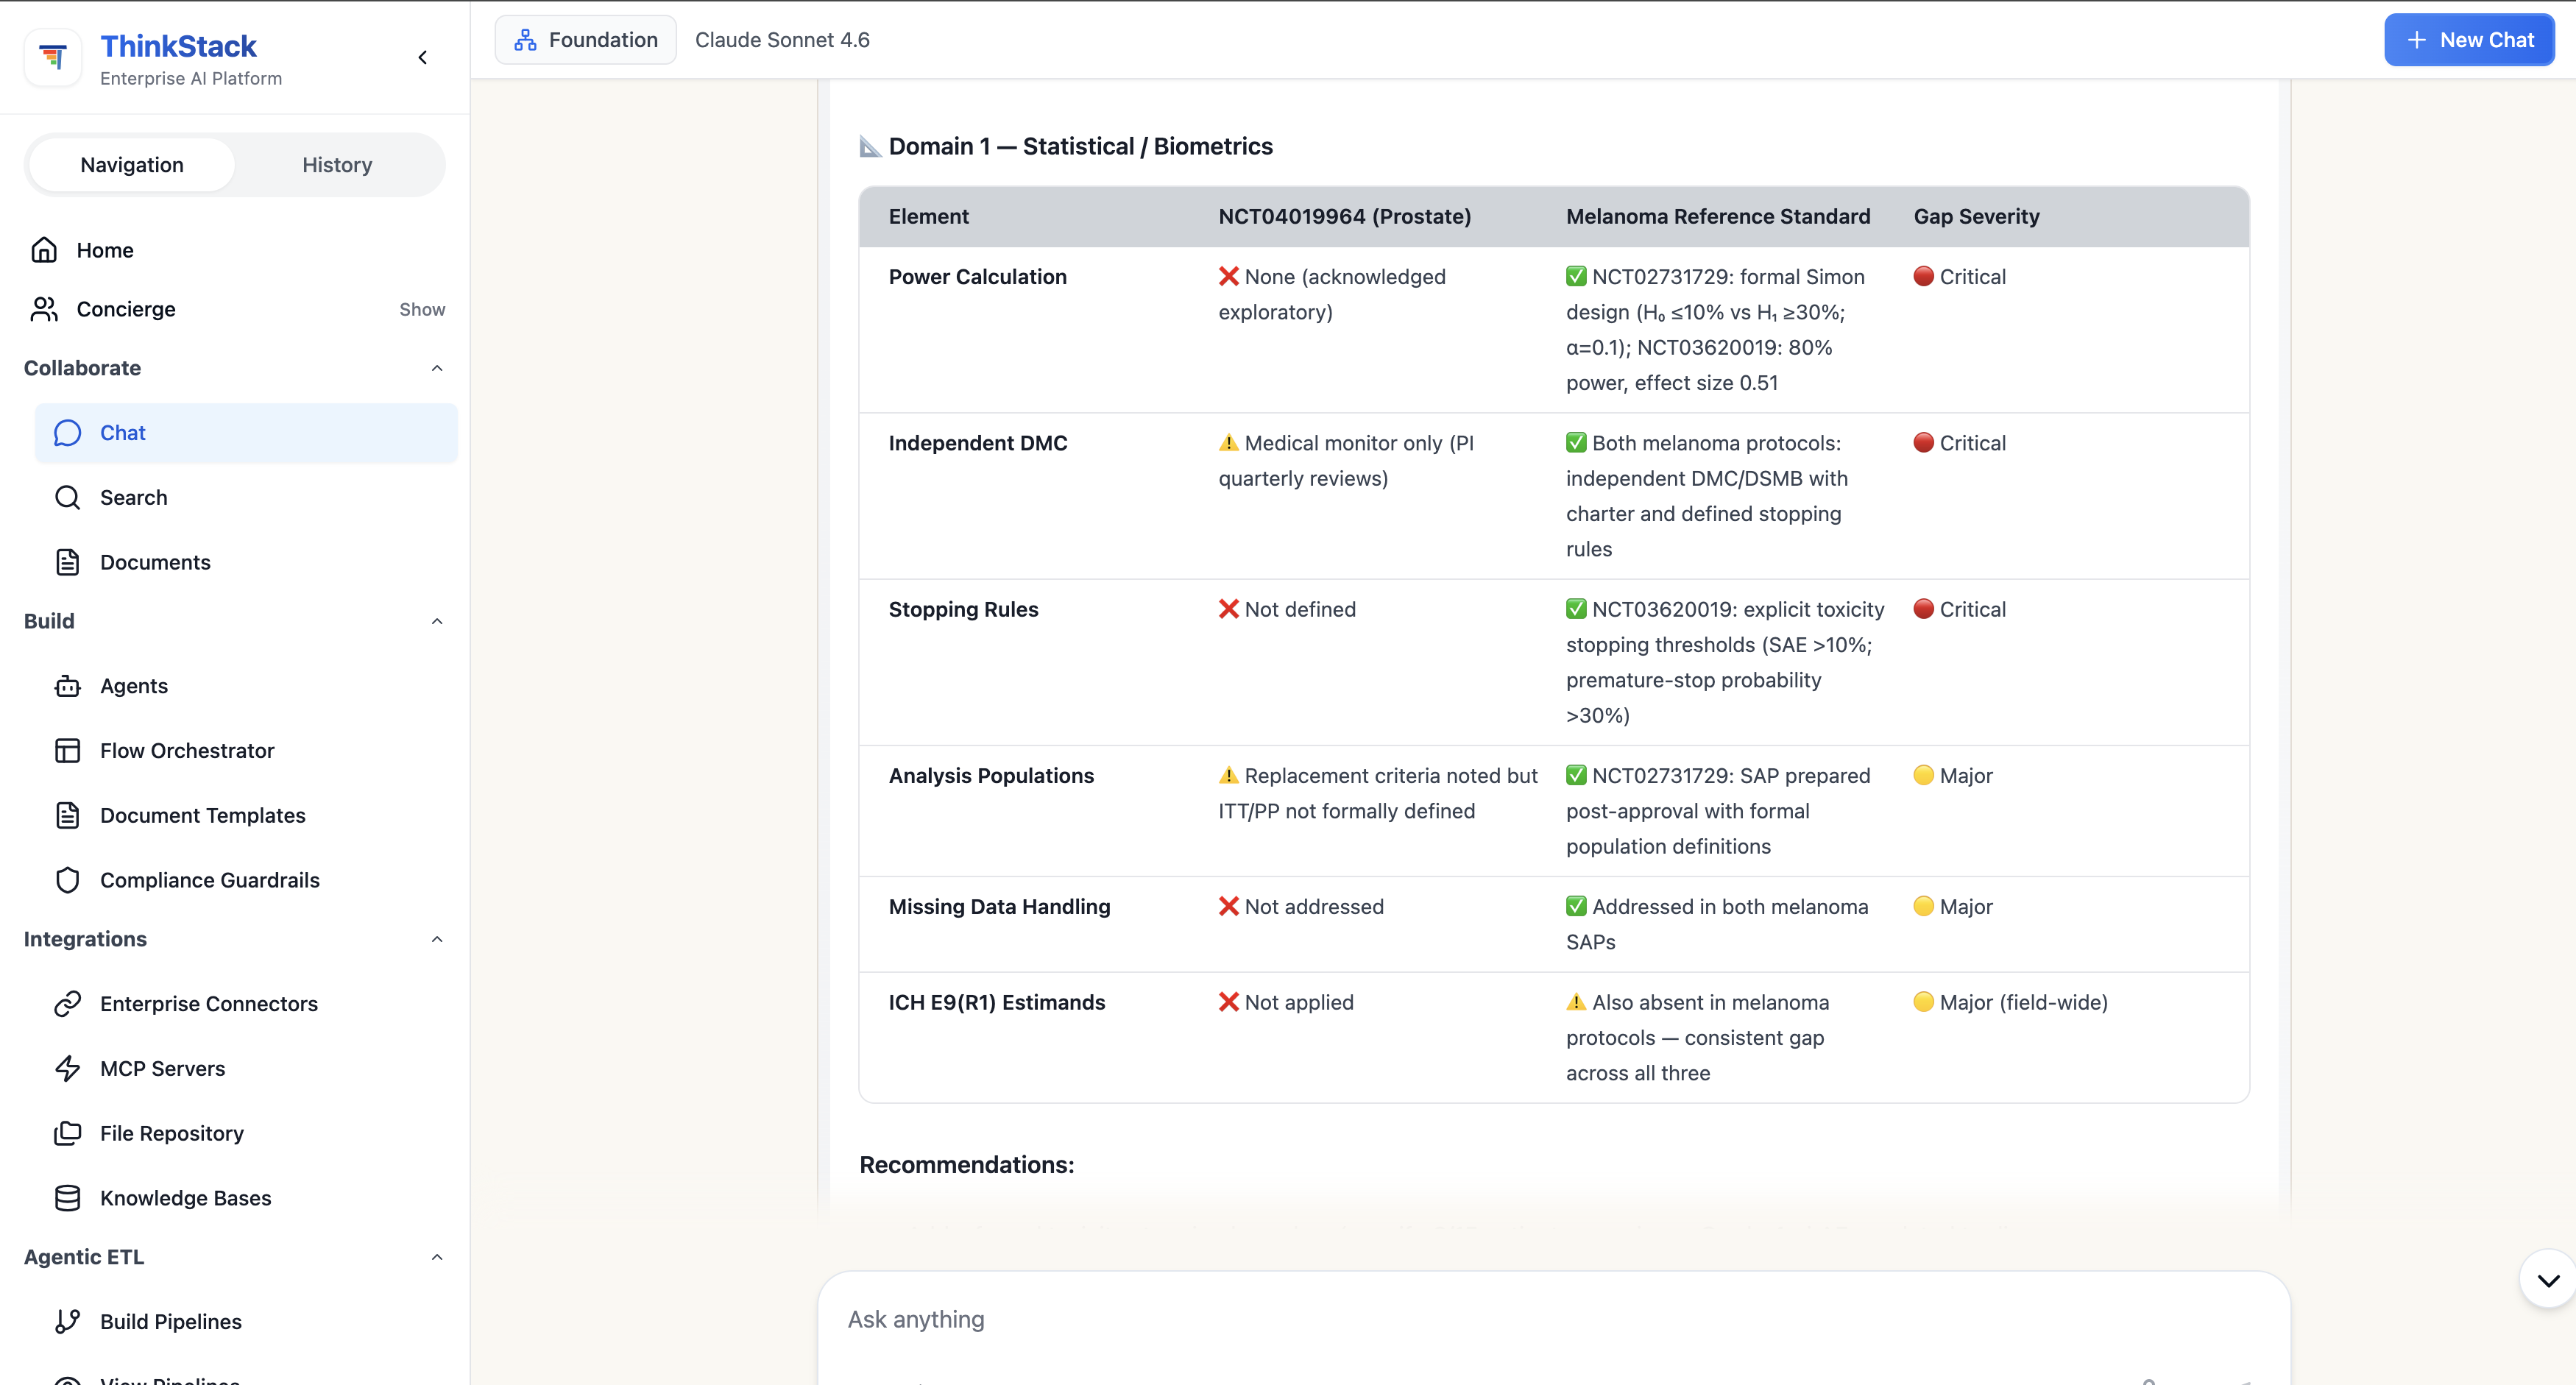
Task: Click the MCP Servers lightning icon
Action: tap(67, 1068)
